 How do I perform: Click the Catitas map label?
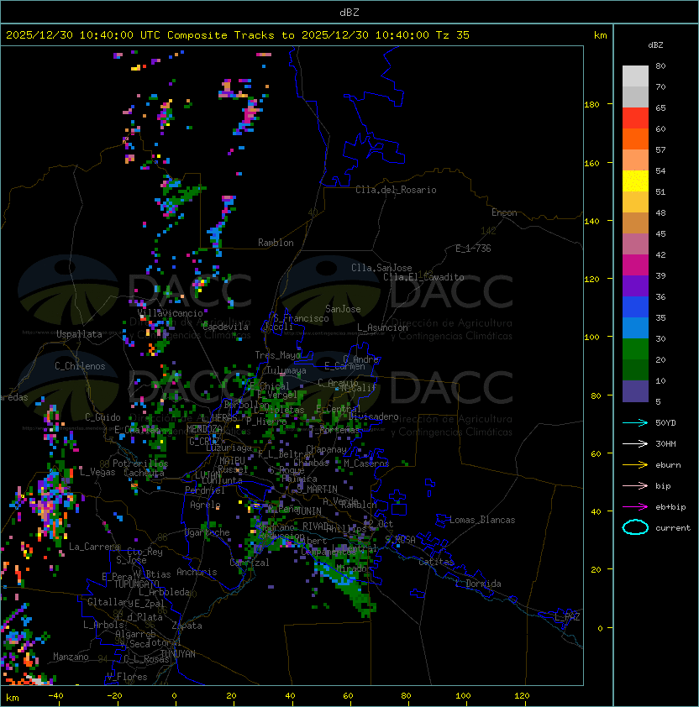pos(436,562)
